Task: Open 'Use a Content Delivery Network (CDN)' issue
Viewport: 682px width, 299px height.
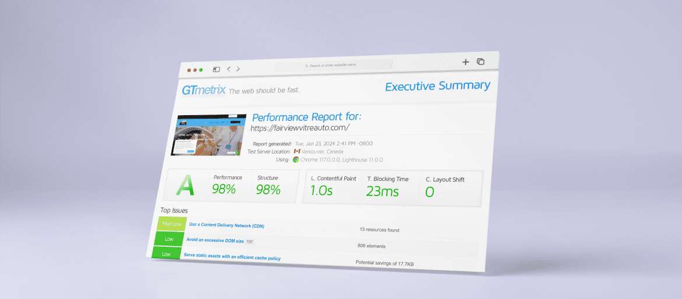Action: click(226, 226)
